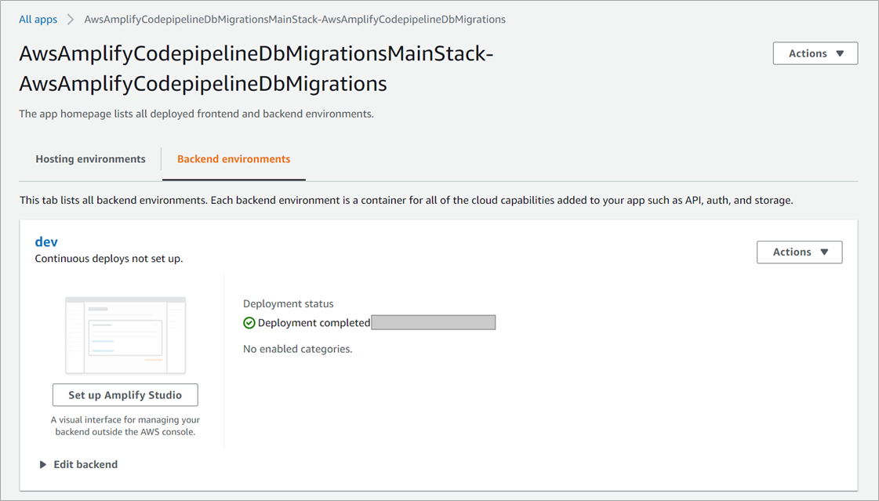
Task: Click the triangle icon beside Edit backend
Action: tap(43, 465)
